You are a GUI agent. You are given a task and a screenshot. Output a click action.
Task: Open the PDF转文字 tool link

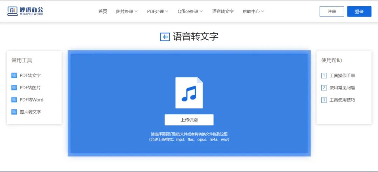[x=30, y=76]
